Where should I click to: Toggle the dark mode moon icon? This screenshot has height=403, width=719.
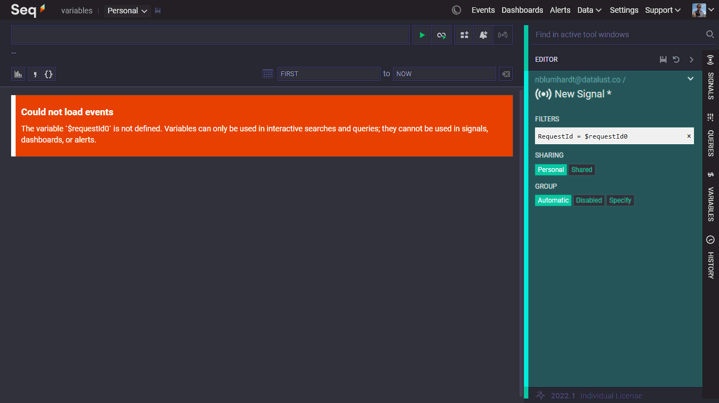(456, 10)
